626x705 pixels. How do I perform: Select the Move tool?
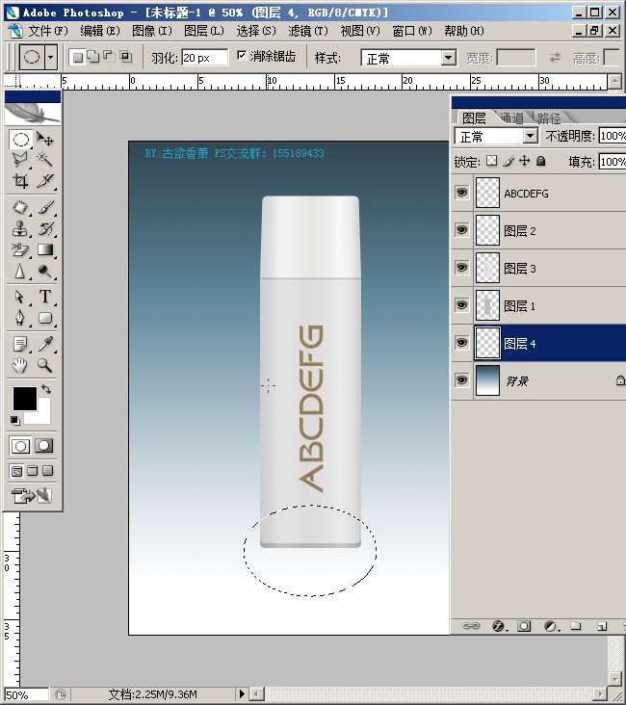44,140
